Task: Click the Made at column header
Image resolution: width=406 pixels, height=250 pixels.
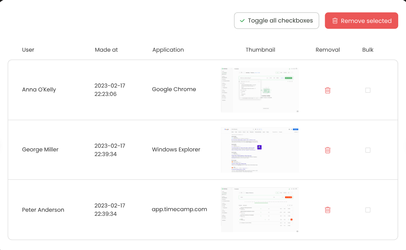Action: (x=106, y=50)
